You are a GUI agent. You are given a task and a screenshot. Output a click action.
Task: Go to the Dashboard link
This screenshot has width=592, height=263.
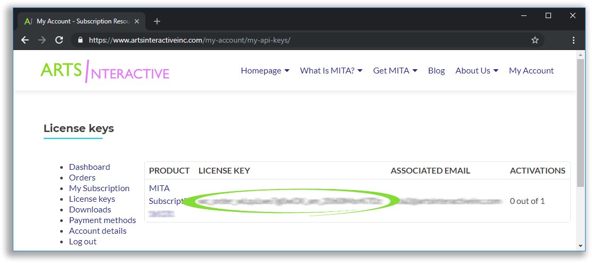coord(89,167)
